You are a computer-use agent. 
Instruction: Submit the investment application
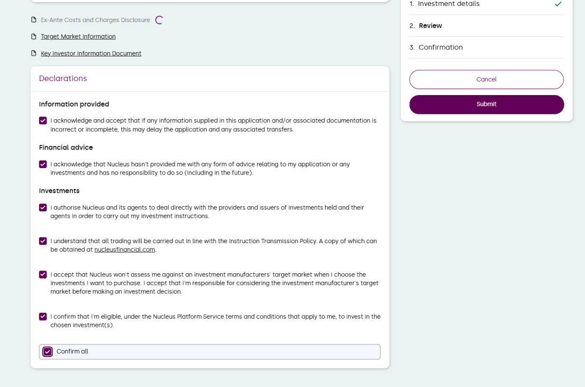486,104
